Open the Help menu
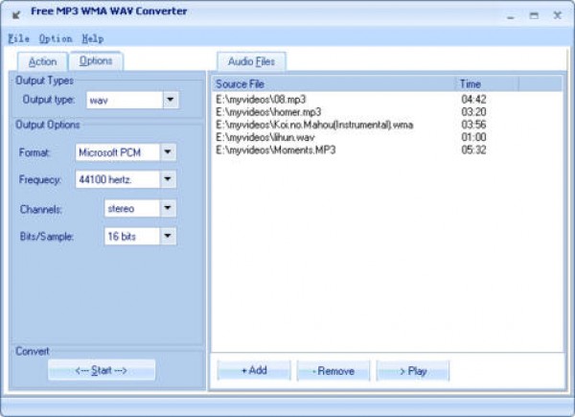575x417 pixels. tap(93, 38)
